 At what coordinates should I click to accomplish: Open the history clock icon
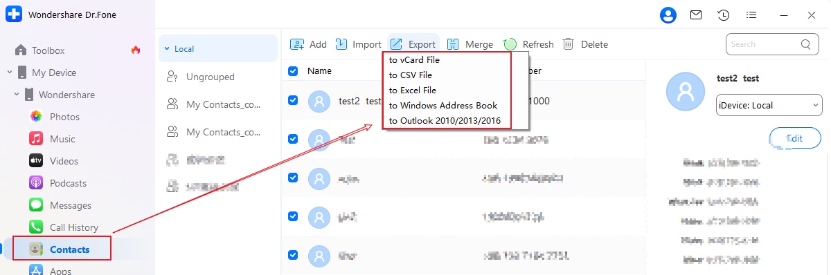pos(724,15)
